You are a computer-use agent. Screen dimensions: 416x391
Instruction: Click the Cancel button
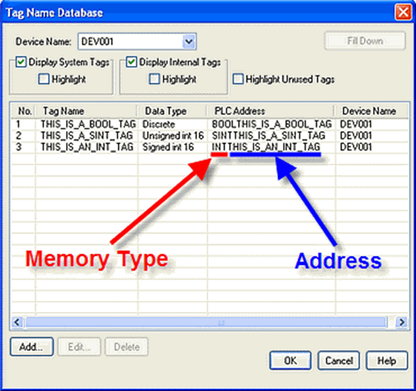click(339, 360)
